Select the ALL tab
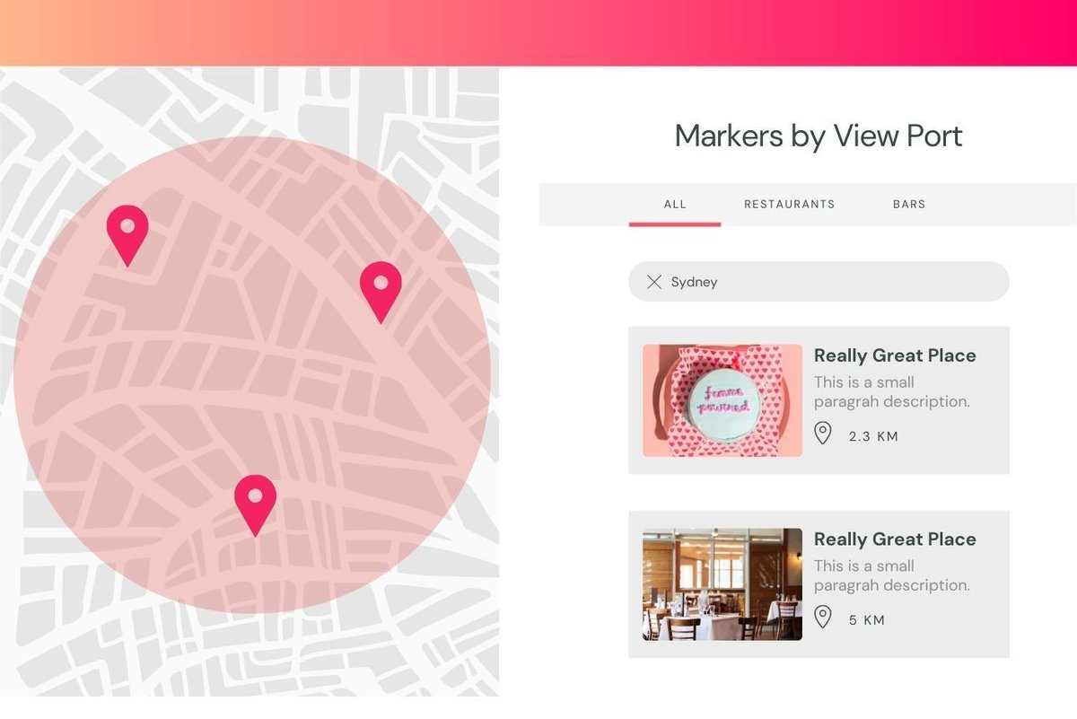The image size is (1077, 719). (x=674, y=204)
